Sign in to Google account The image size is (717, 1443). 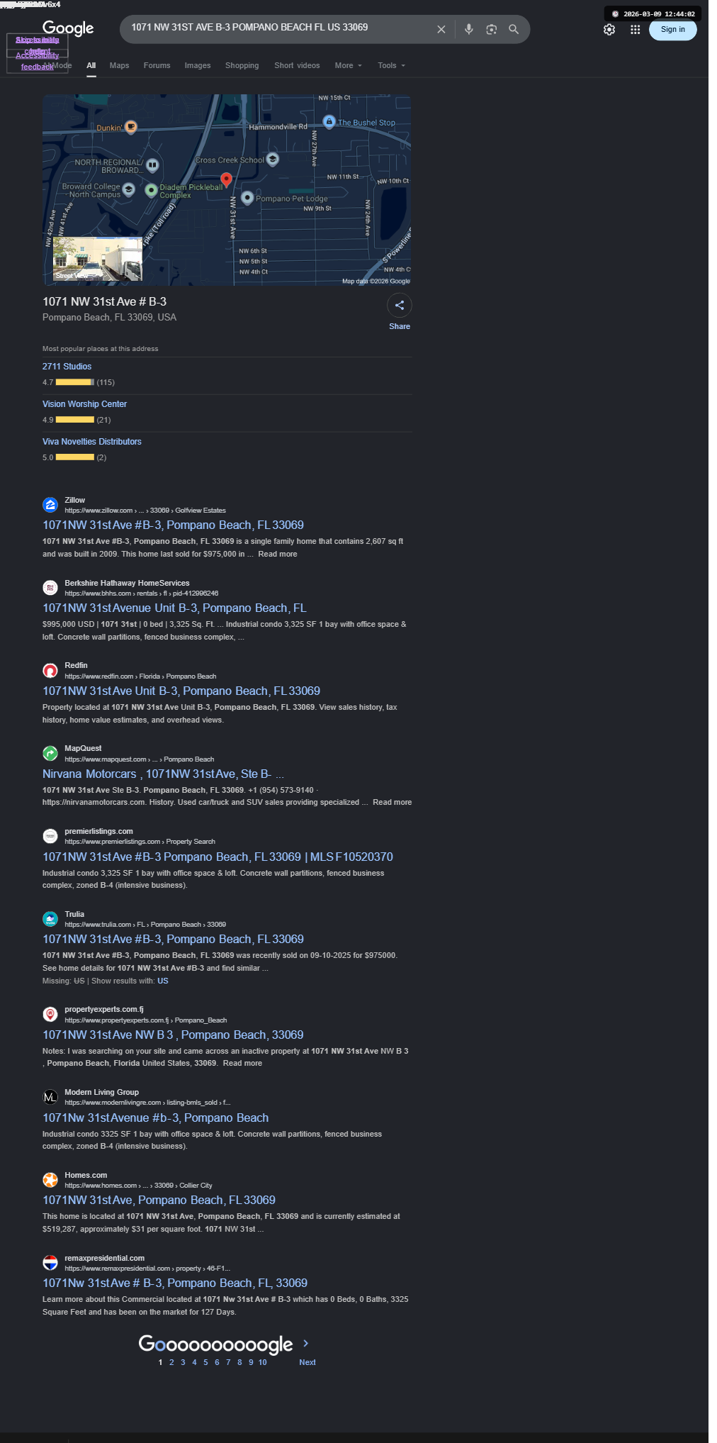(x=672, y=30)
